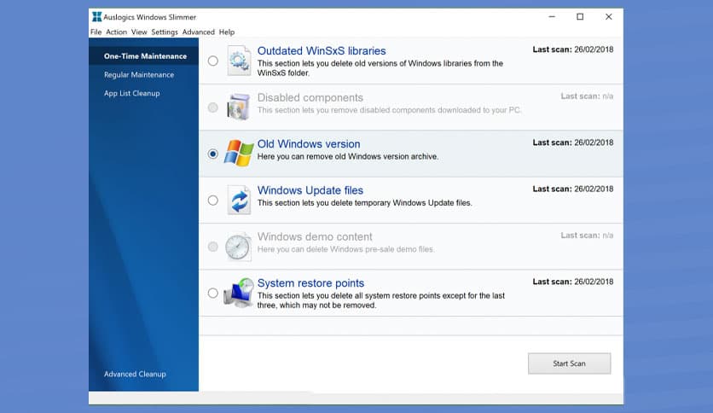The image size is (713, 413).
Task: Click the Windows Update files arrows icon
Action: tap(239, 201)
